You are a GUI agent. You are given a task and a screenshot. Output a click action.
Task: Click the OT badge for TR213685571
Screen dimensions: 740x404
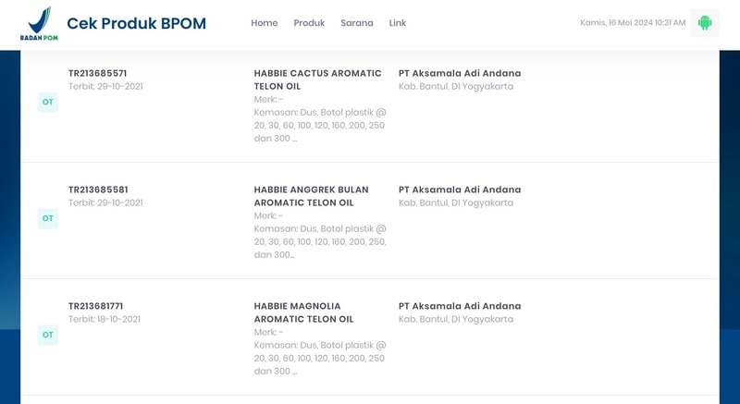pos(48,103)
